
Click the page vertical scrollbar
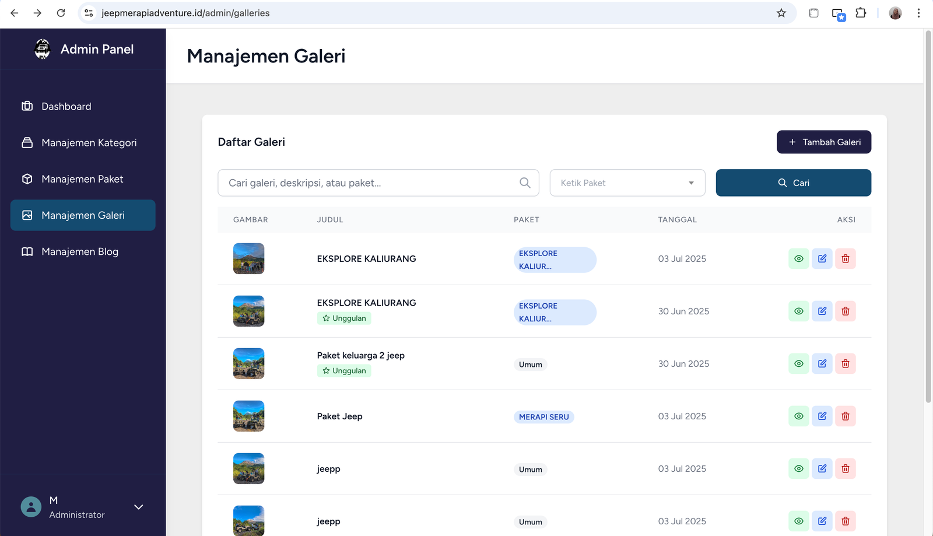coord(928,216)
